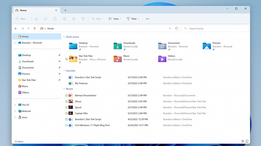Image resolution: width=261 pixels, height=146 pixels.
Task: Open the See more ellipsis menu
Action: [147, 19]
